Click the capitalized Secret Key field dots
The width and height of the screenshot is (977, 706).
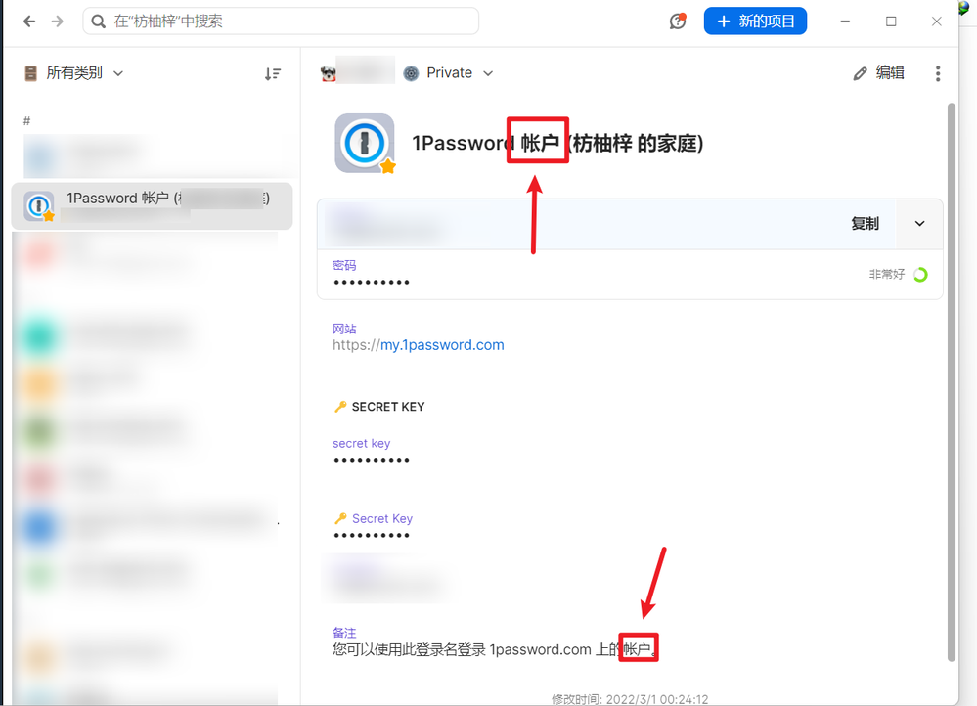(x=372, y=536)
